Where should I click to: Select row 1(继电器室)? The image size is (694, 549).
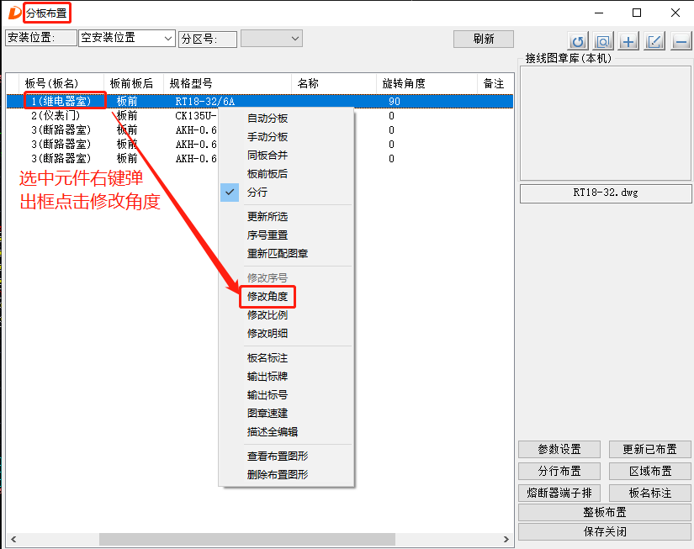(260, 101)
